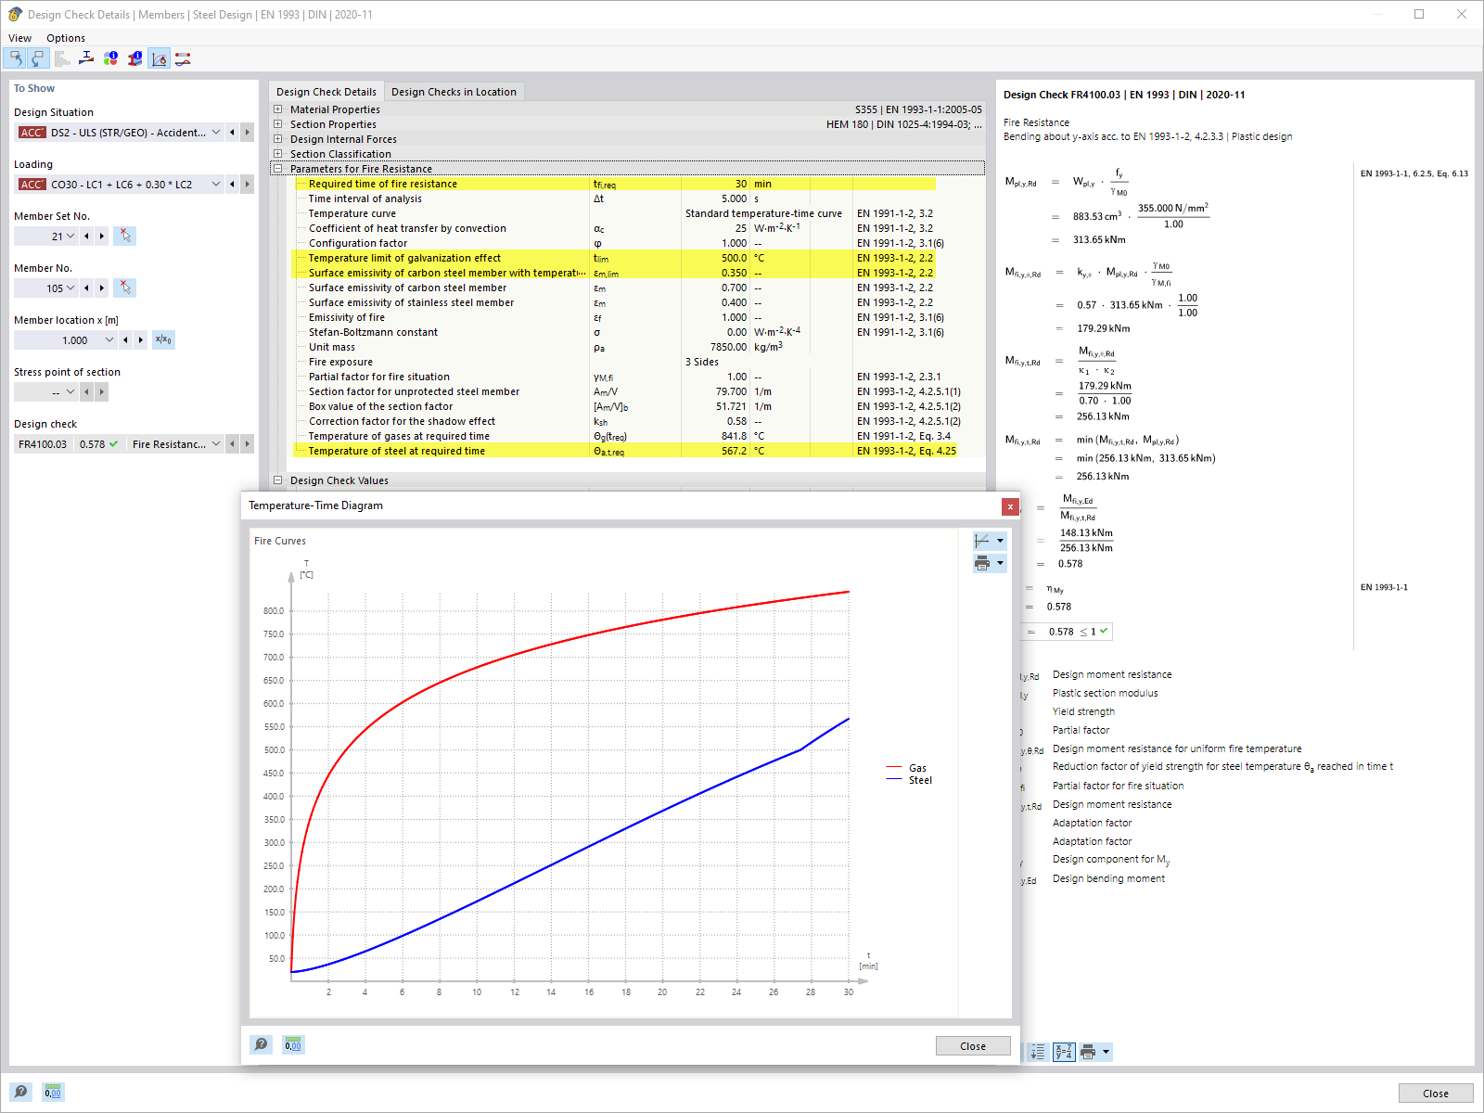
Task: Click the Close button at bottom right
Action: click(1435, 1093)
